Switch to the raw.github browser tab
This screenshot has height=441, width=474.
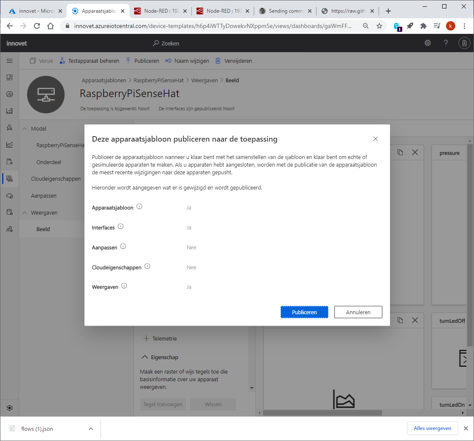pyautogui.click(x=348, y=11)
